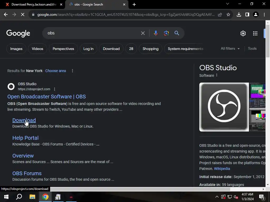This screenshot has width=270, height=202.
Task: Stop loading the page with X button
Action: 23,15
